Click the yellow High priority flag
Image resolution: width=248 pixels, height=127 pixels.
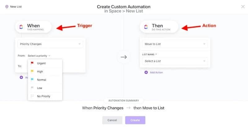pyautogui.click(x=32, y=71)
